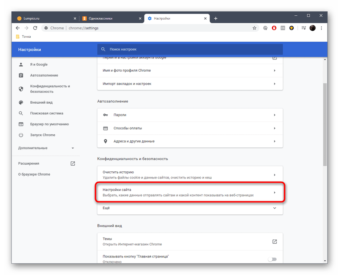Open Настройки сайта row

[x=190, y=192]
